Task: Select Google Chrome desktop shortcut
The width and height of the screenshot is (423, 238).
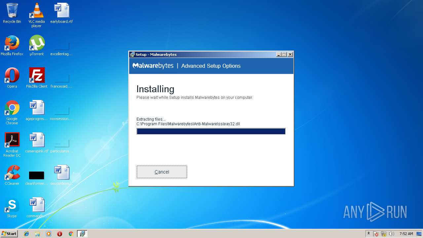Action: click(12, 112)
